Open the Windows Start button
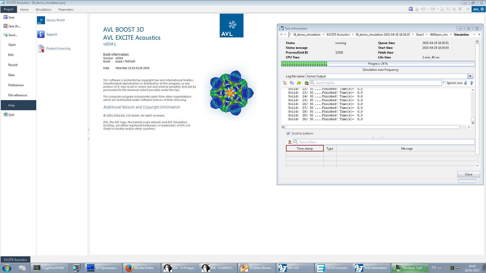Image resolution: width=486 pixels, height=273 pixels. pyautogui.click(x=7, y=268)
